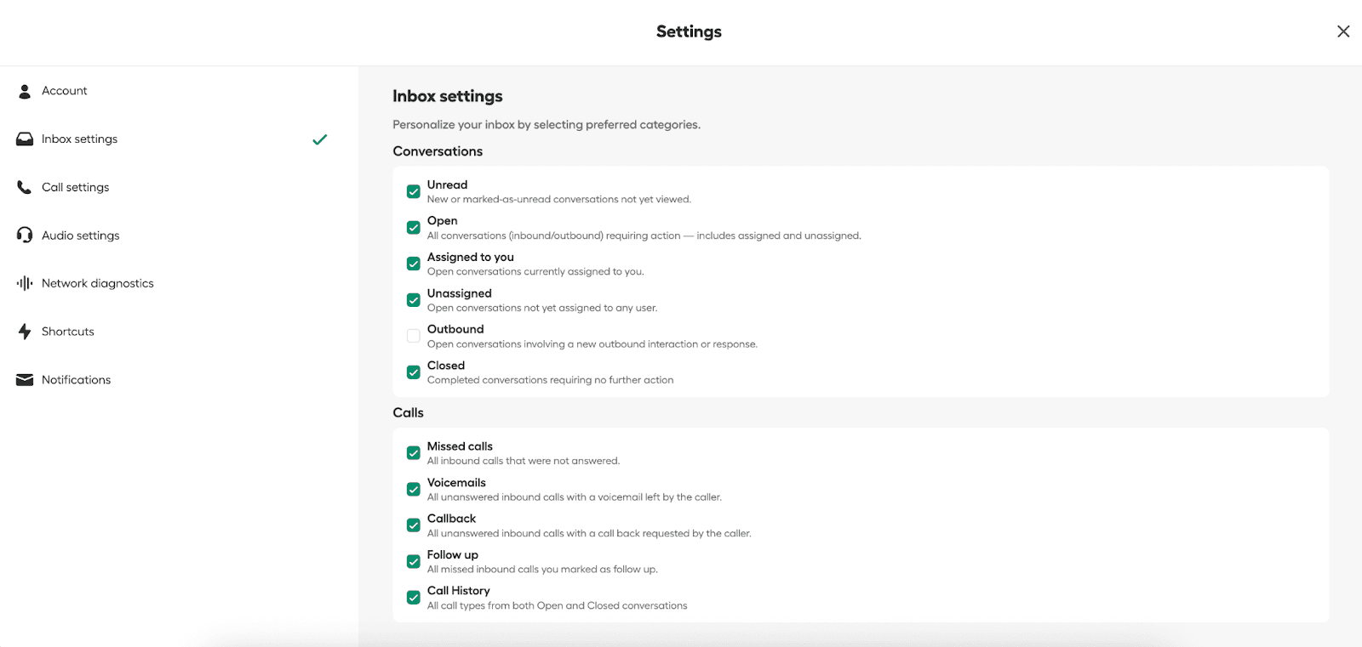Toggle the Voicemails checkbox off
The height and width of the screenshot is (647, 1362).
pos(414,489)
